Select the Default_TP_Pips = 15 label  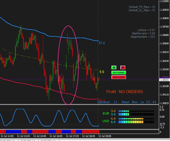click(142, 7)
